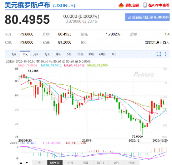This screenshot has width=172, height=165.
Task: Select the 无 indicator tab
Action: click(x=39, y=163)
